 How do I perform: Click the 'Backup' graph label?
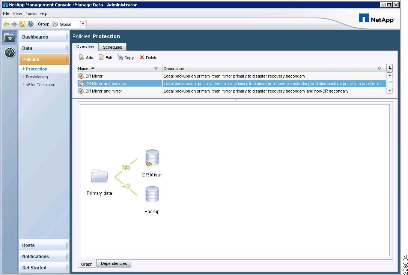tap(152, 212)
